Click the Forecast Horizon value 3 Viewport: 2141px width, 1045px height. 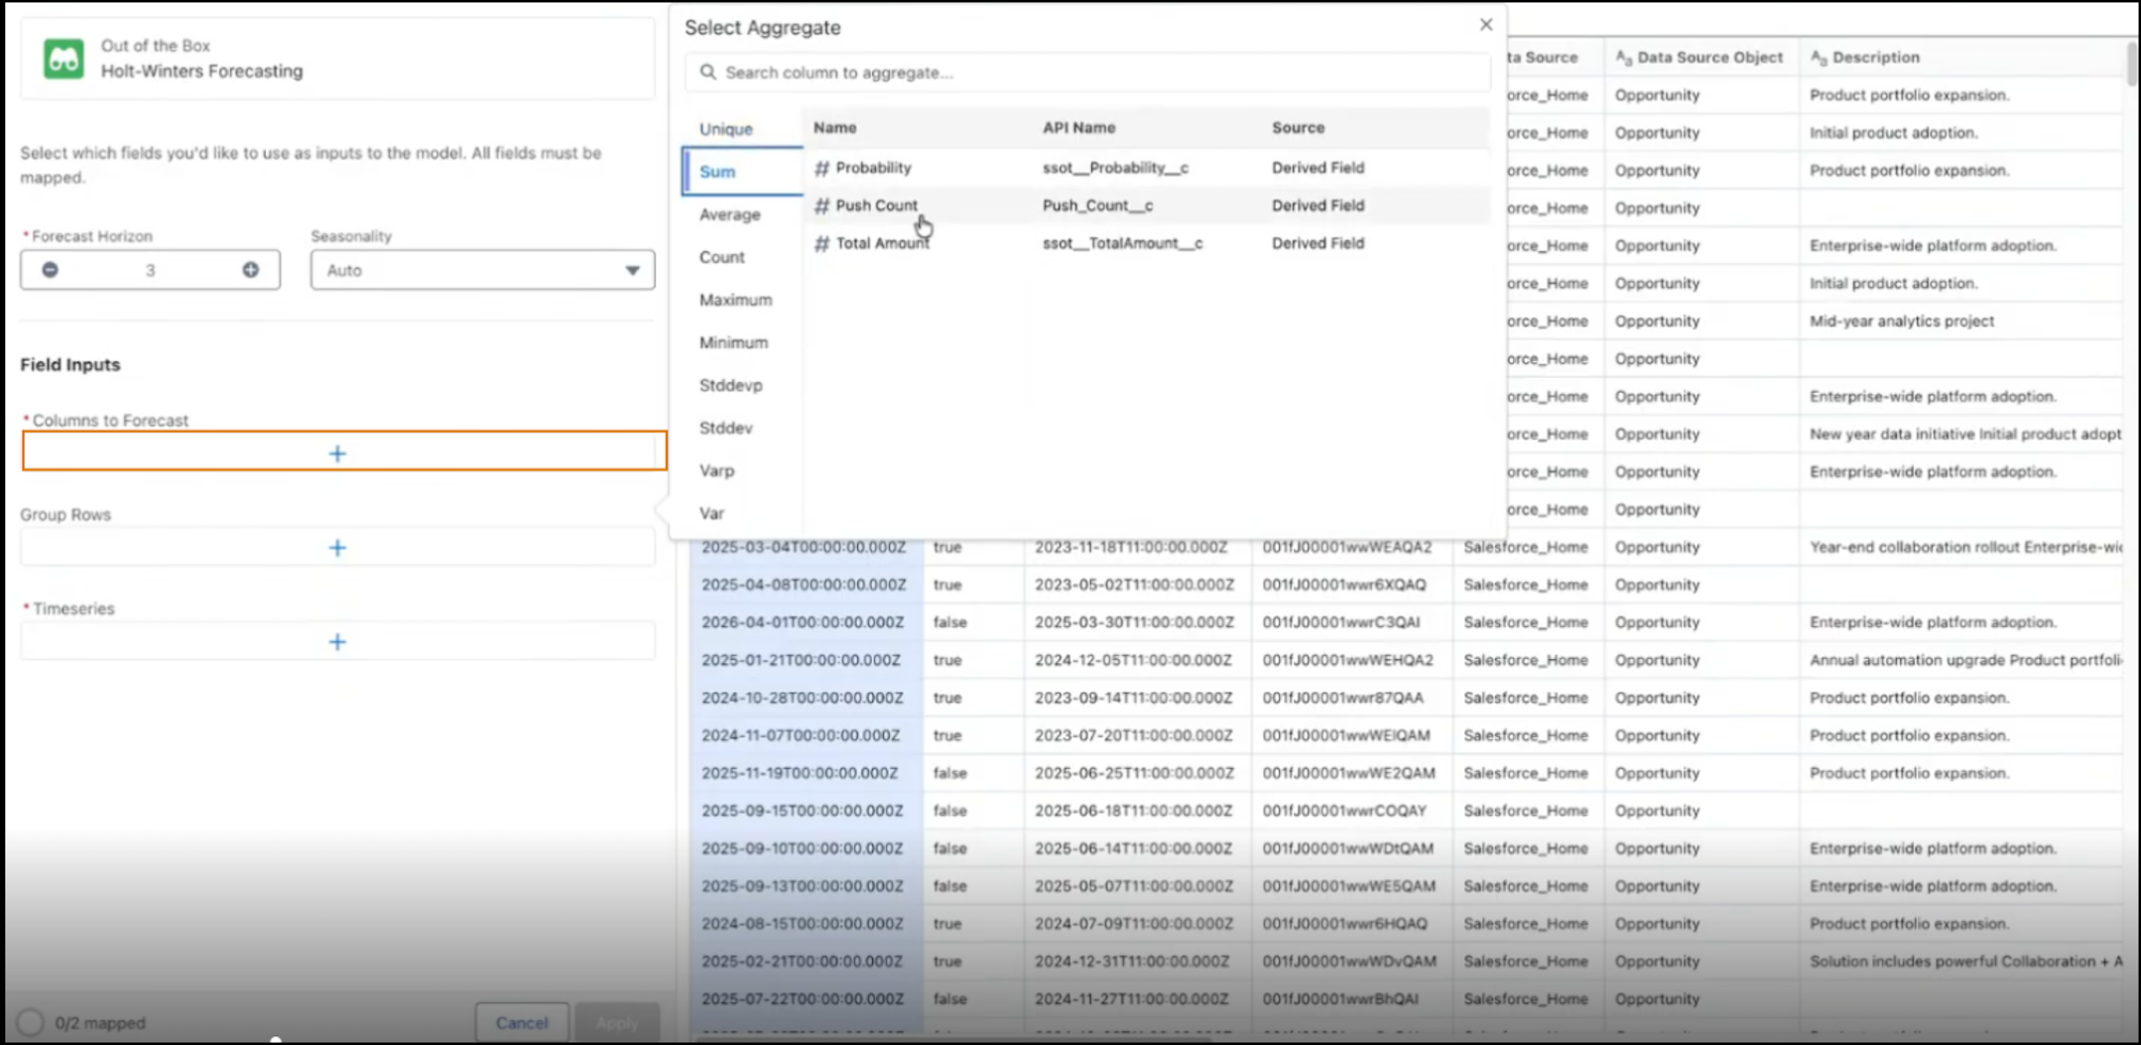tap(150, 270)
